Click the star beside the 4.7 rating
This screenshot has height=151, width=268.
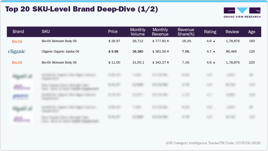214,52
